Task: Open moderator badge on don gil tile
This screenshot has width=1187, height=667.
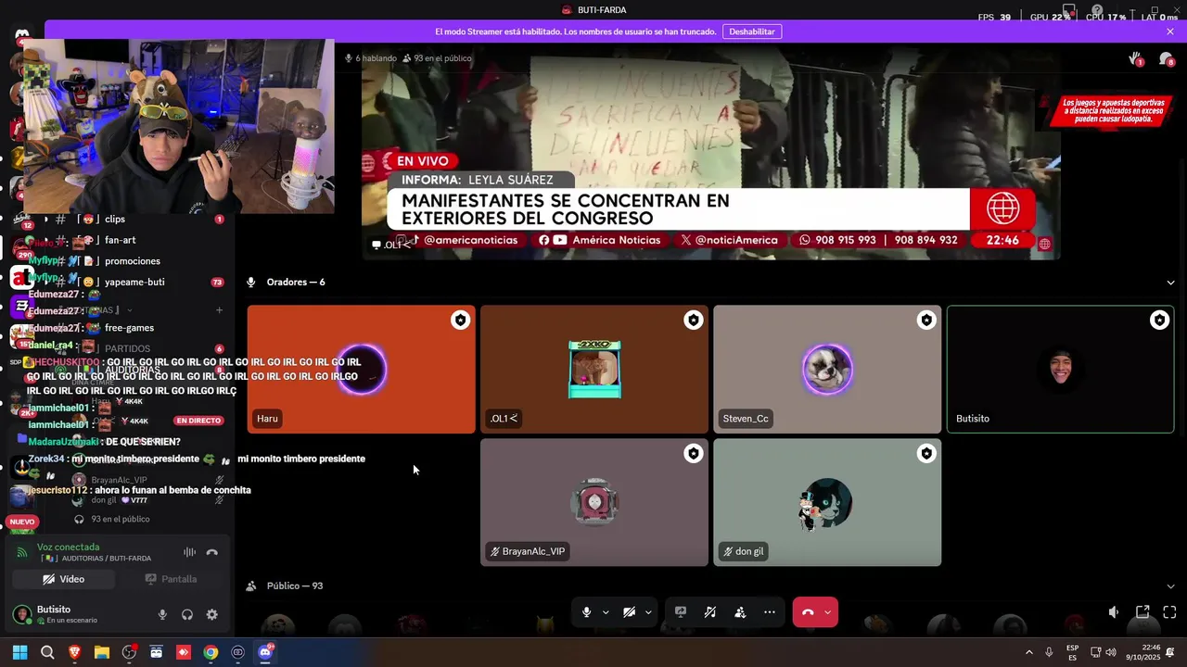Action: tap(926, 454)
